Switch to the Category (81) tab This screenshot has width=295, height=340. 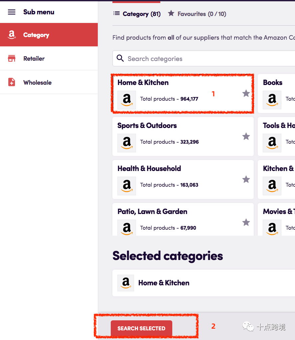click(x=137, y=14)
